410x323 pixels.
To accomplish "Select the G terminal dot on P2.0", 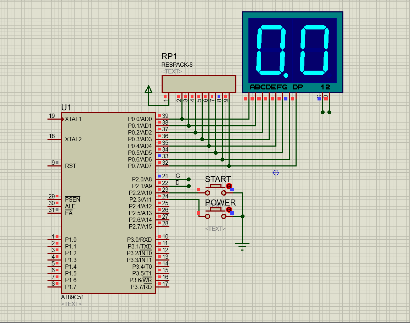I will coord(189,180).
